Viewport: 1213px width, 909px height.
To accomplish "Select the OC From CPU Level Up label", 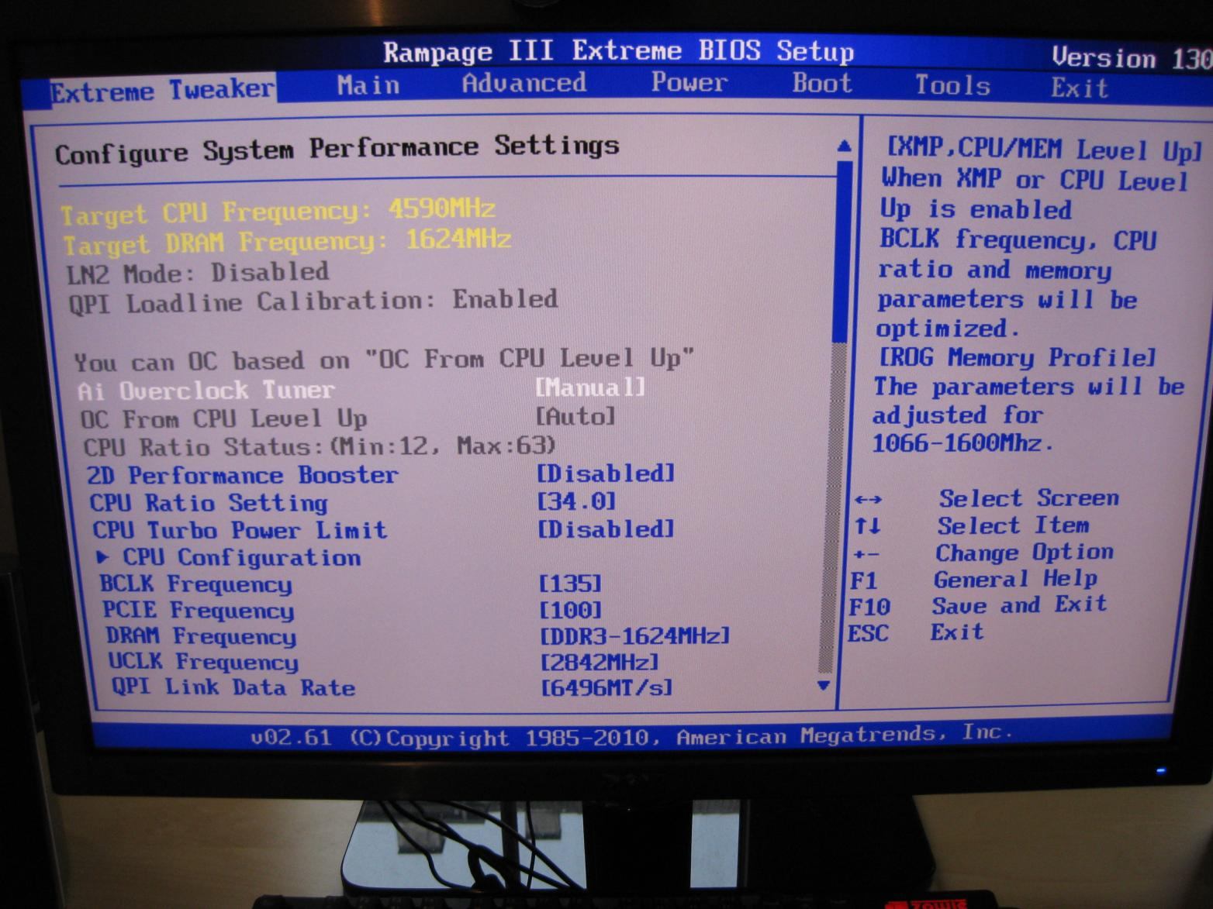I will click(x=224, y=419).
